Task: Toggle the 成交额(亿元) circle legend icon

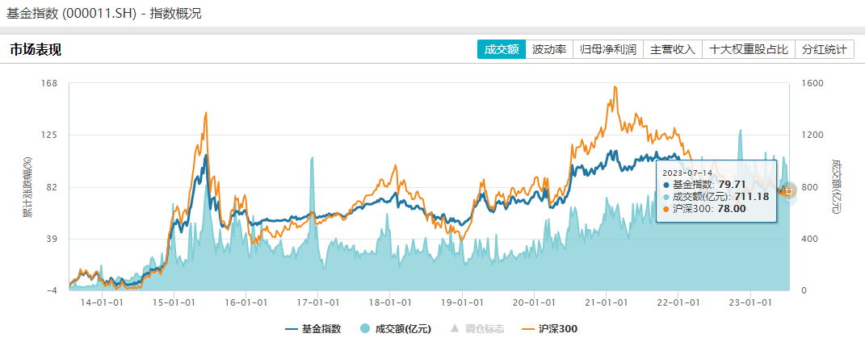Action: pos(365,328)
